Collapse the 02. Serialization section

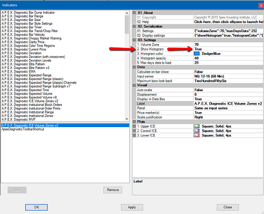134,26
